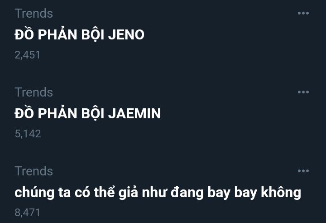Select the Trends label above the last trend
Screen dimensions: 326x223
coord(34,171)
